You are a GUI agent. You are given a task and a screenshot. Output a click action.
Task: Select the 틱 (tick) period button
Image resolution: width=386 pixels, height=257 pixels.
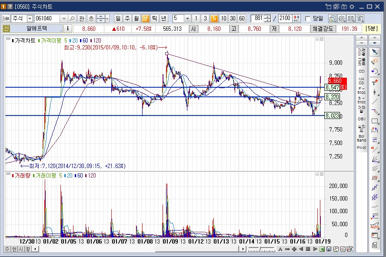coord(154,18)
